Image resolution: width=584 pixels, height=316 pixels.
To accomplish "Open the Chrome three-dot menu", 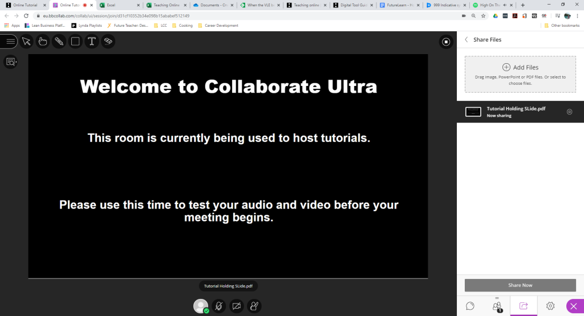I will 578,16.
